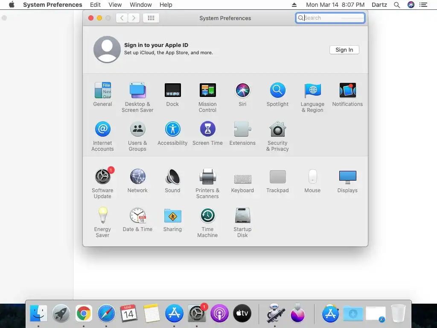Focus the System Preferences search field

coord(330,18)
